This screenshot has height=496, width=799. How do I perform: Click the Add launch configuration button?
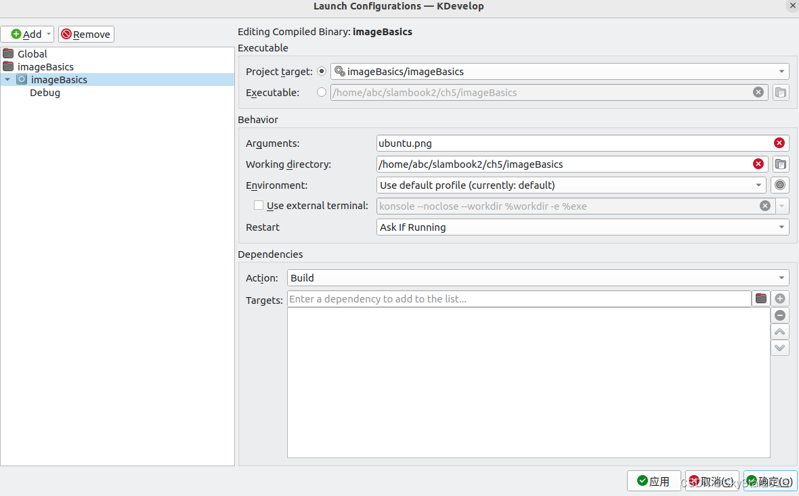(26, 34)
